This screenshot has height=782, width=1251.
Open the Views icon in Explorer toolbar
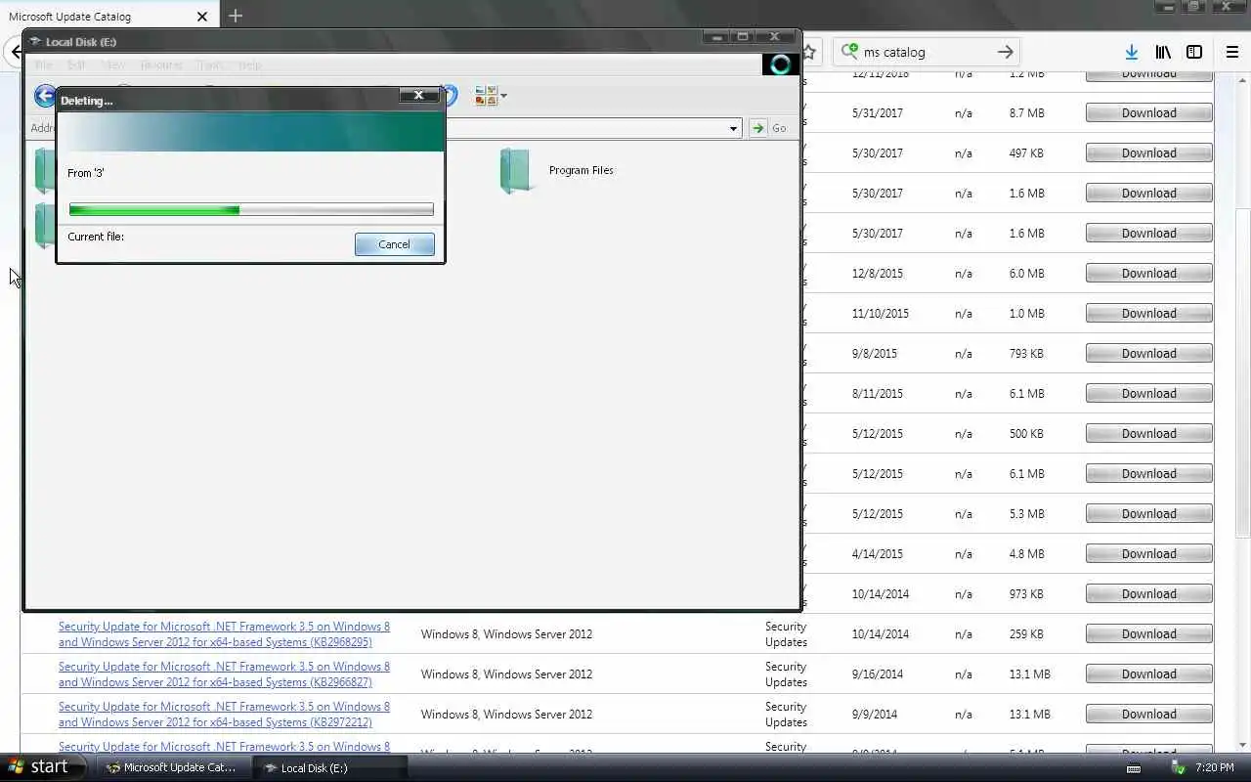coord(486,96)
